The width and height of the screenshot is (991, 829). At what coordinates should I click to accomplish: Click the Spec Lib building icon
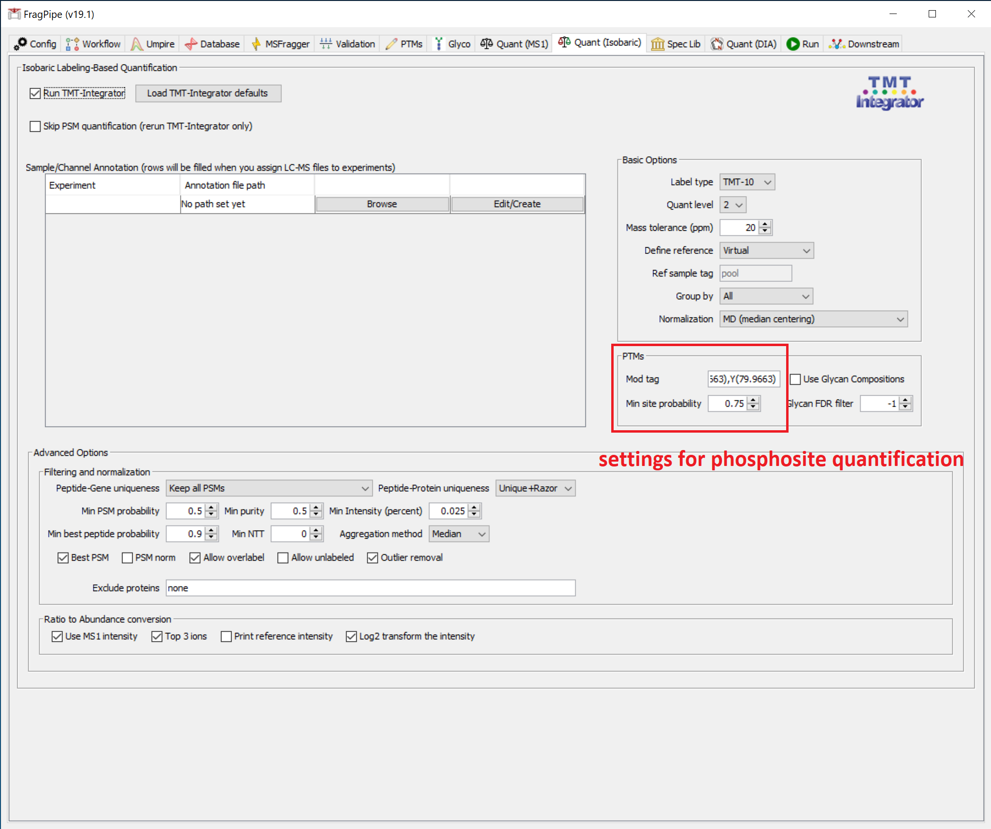click(657, 44)
